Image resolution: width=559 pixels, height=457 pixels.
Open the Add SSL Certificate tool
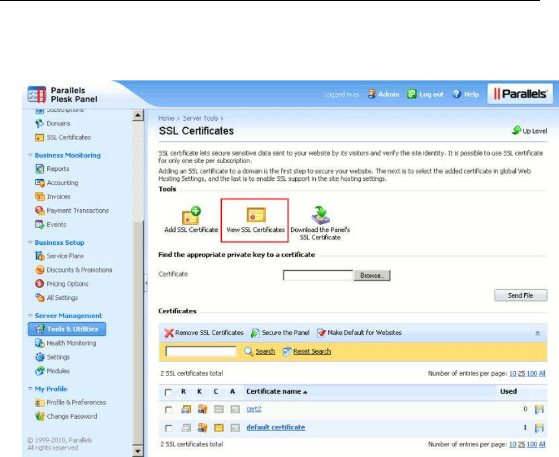[x=191, y=220]
